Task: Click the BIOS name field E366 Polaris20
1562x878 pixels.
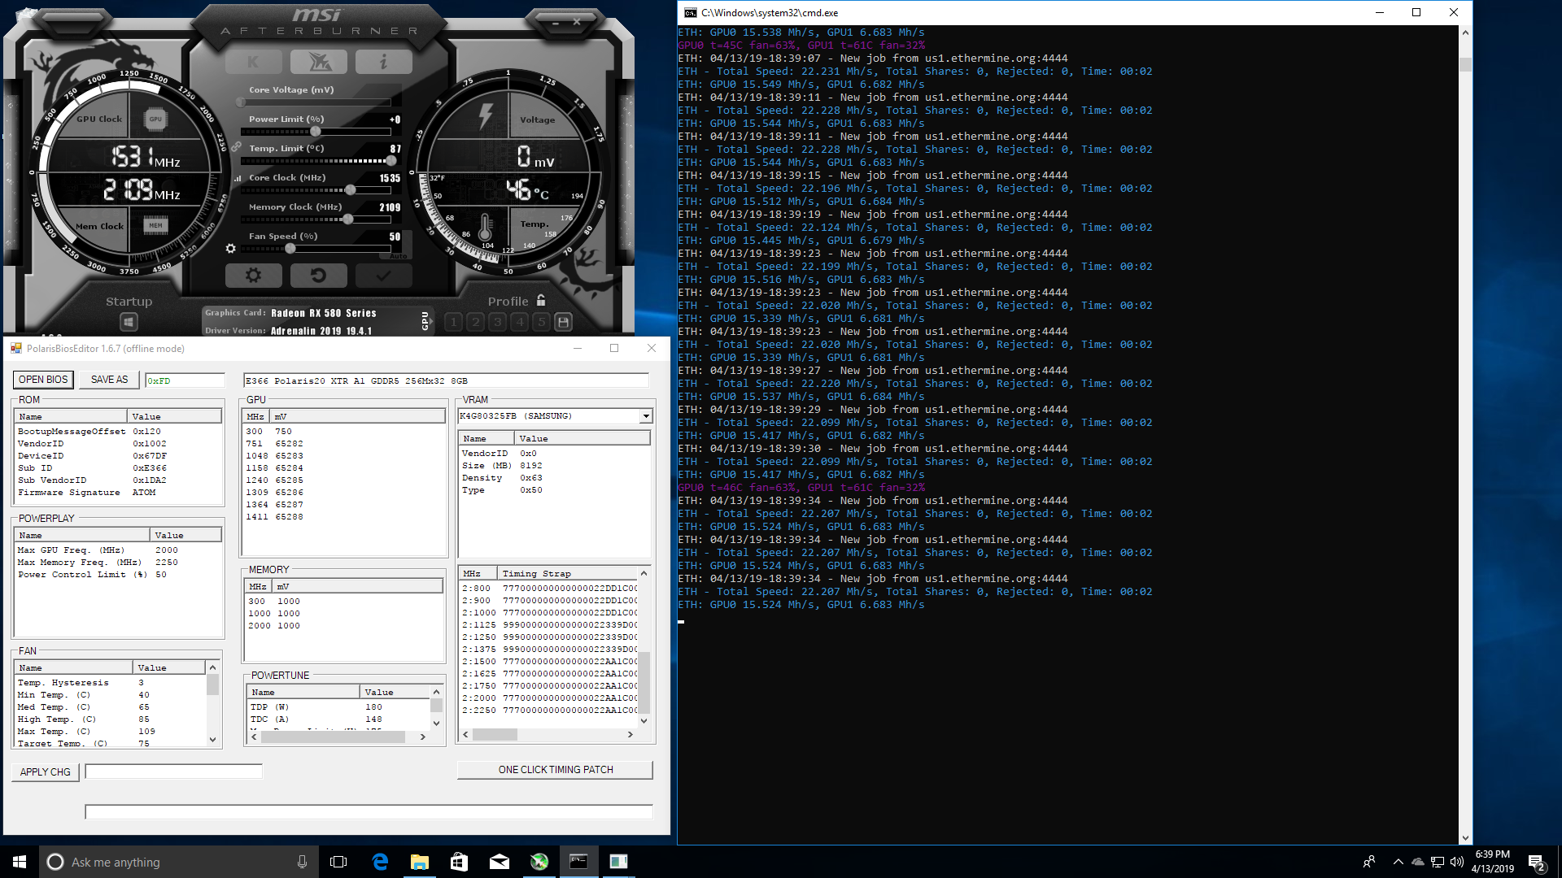Action: [x=446, y=380]
